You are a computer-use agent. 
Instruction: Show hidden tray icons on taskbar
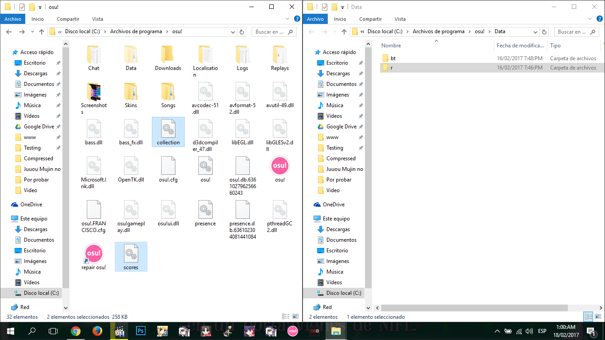(497, 331)
